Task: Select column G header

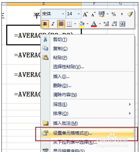Action: tap(120, 4)
